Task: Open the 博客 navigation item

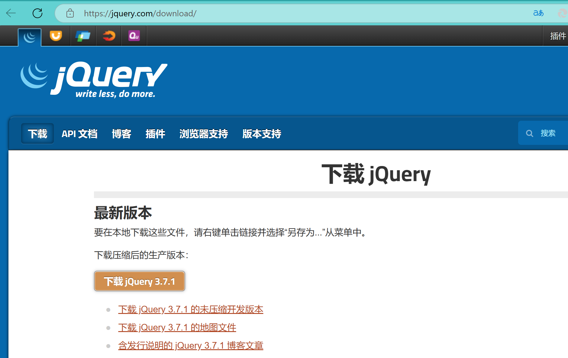Action: (121, 134)
